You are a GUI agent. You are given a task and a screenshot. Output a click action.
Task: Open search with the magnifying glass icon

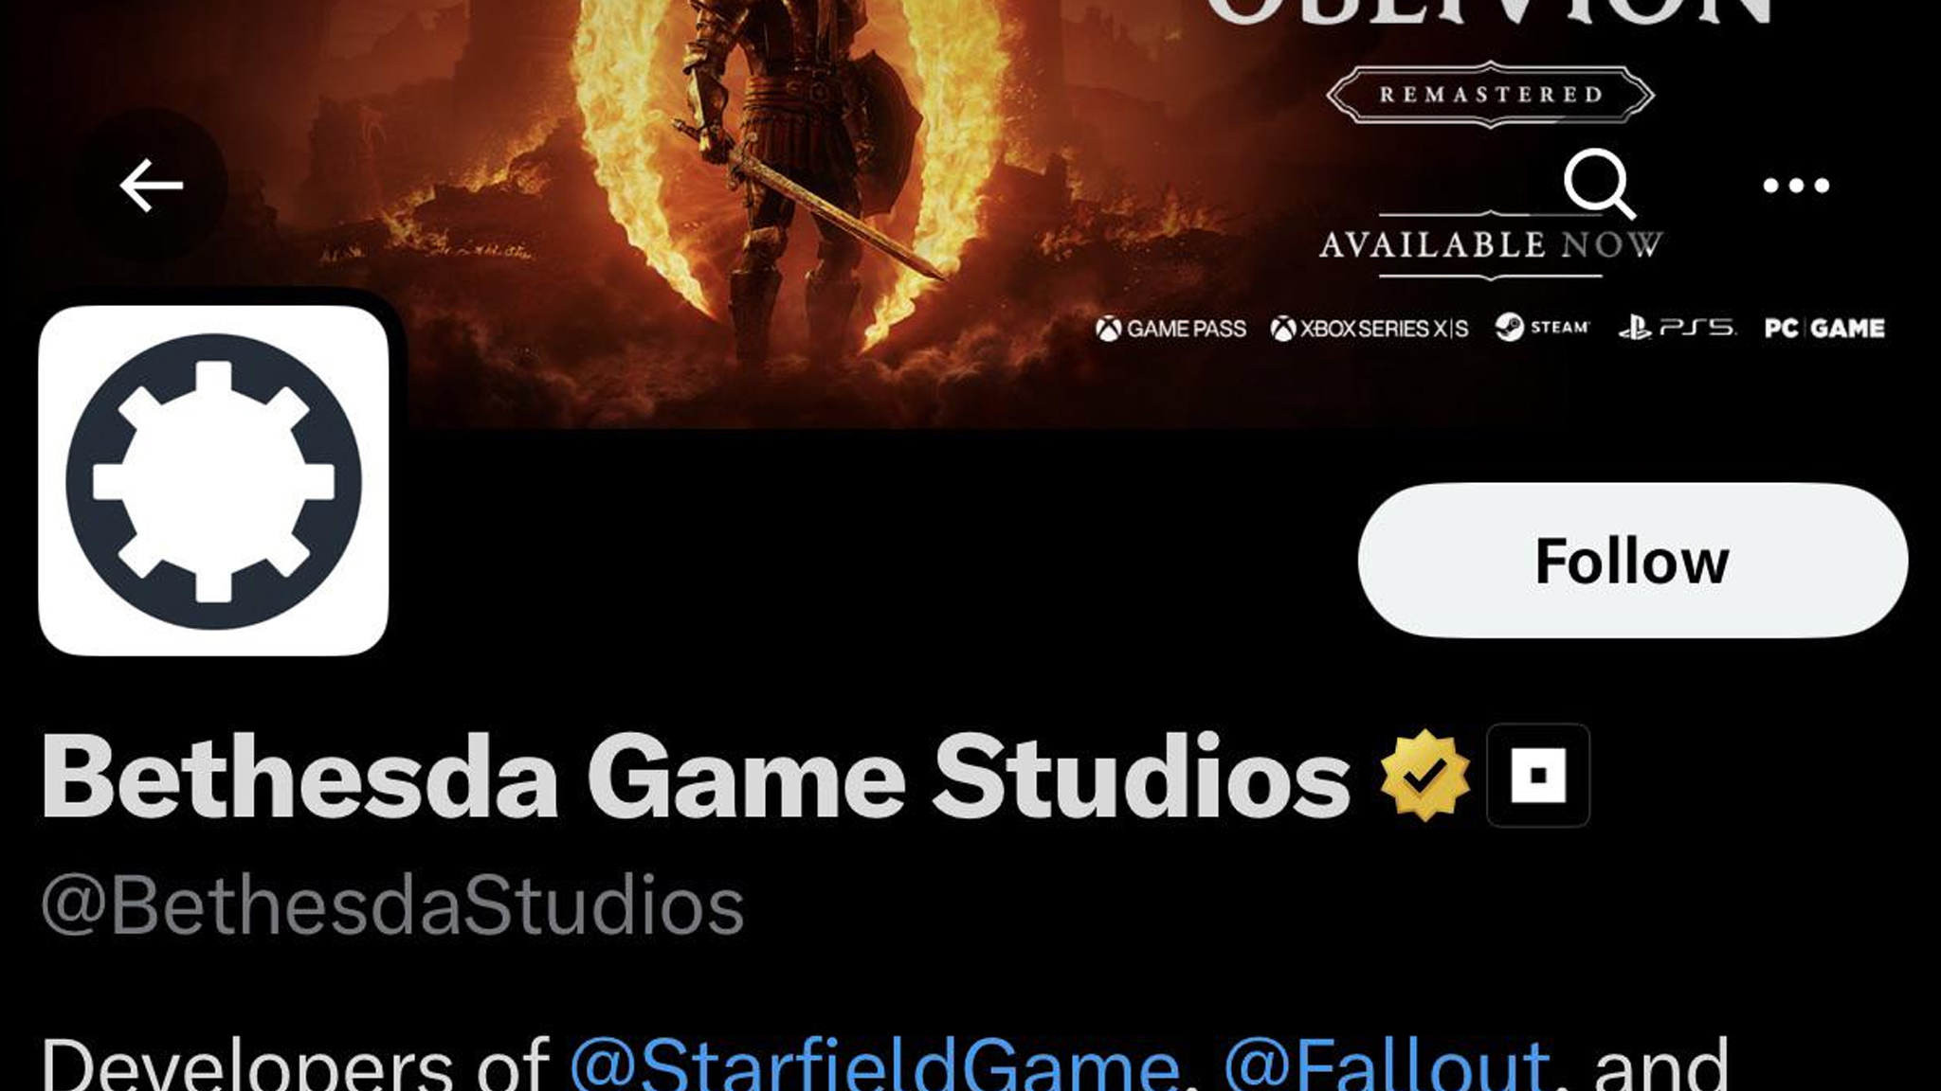1600,184
